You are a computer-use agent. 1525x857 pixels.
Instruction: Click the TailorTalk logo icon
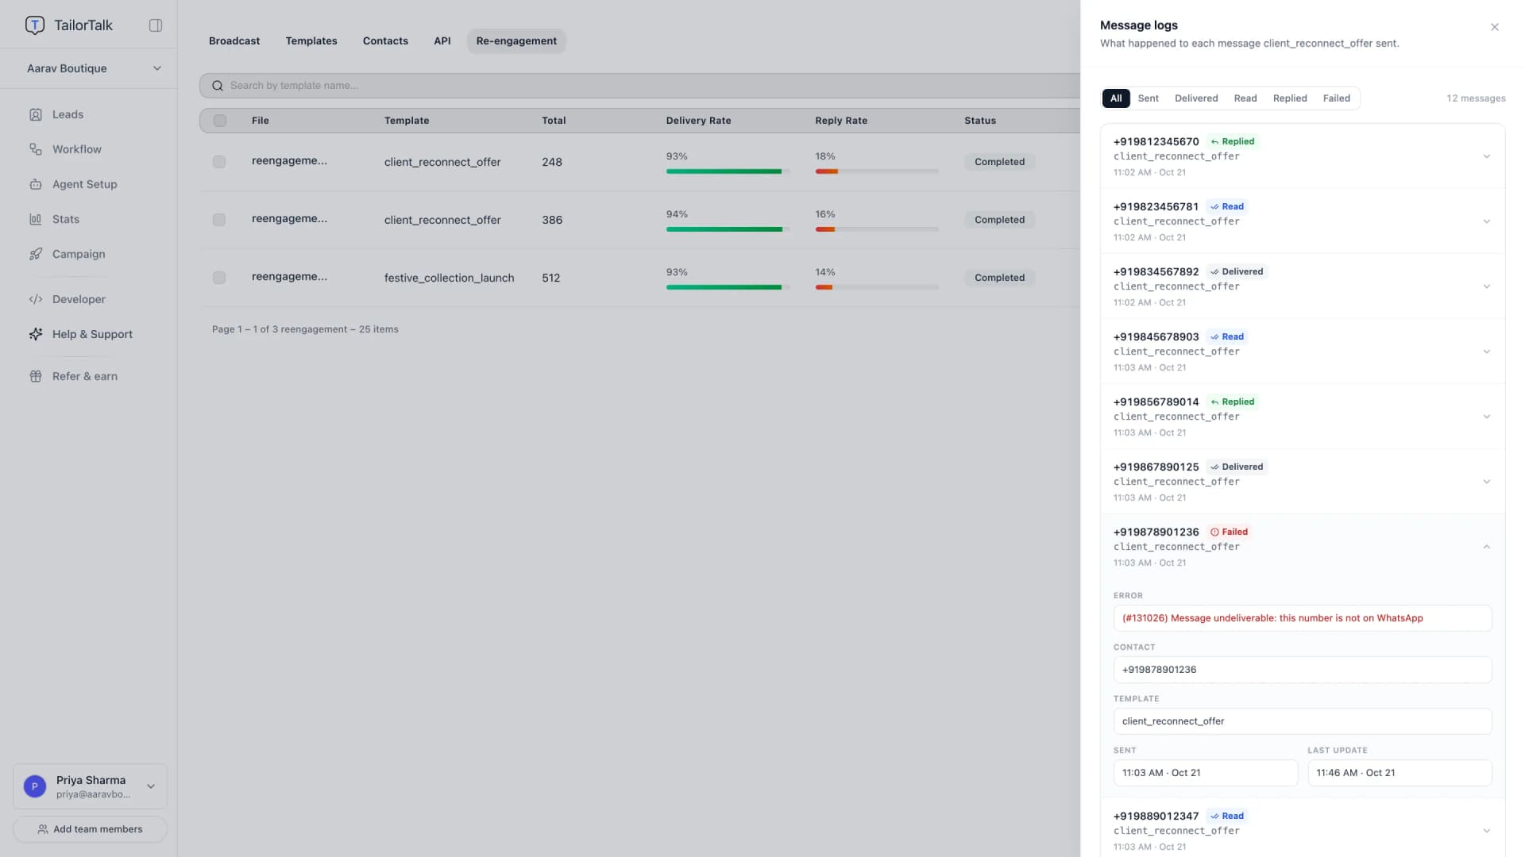(x=35, y=25)
